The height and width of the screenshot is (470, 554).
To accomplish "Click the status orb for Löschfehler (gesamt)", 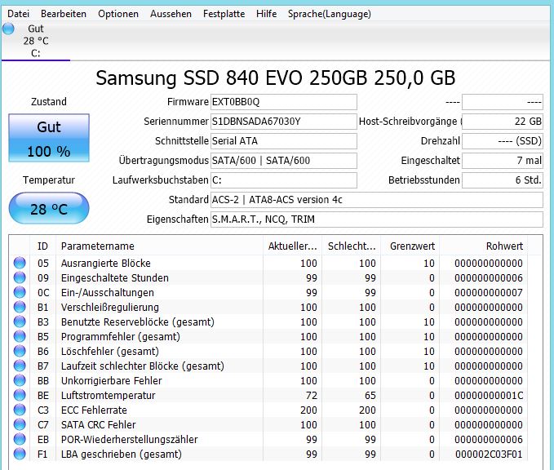I will 20,351.
